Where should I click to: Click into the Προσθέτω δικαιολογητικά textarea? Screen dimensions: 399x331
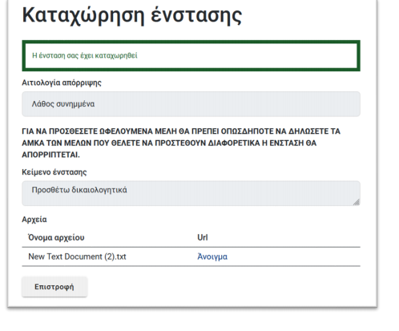coord(191,193)
